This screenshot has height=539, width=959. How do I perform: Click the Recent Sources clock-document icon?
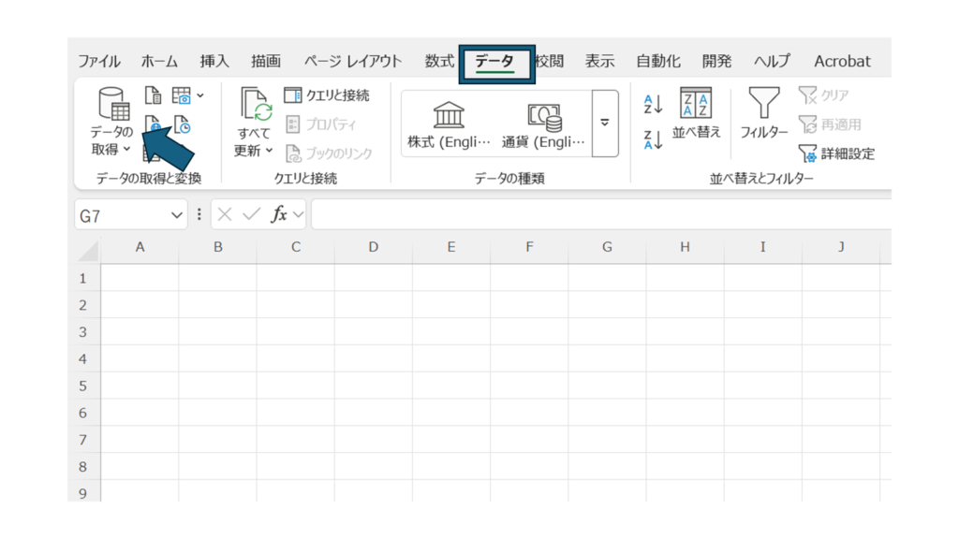click(x=183, y=125)
